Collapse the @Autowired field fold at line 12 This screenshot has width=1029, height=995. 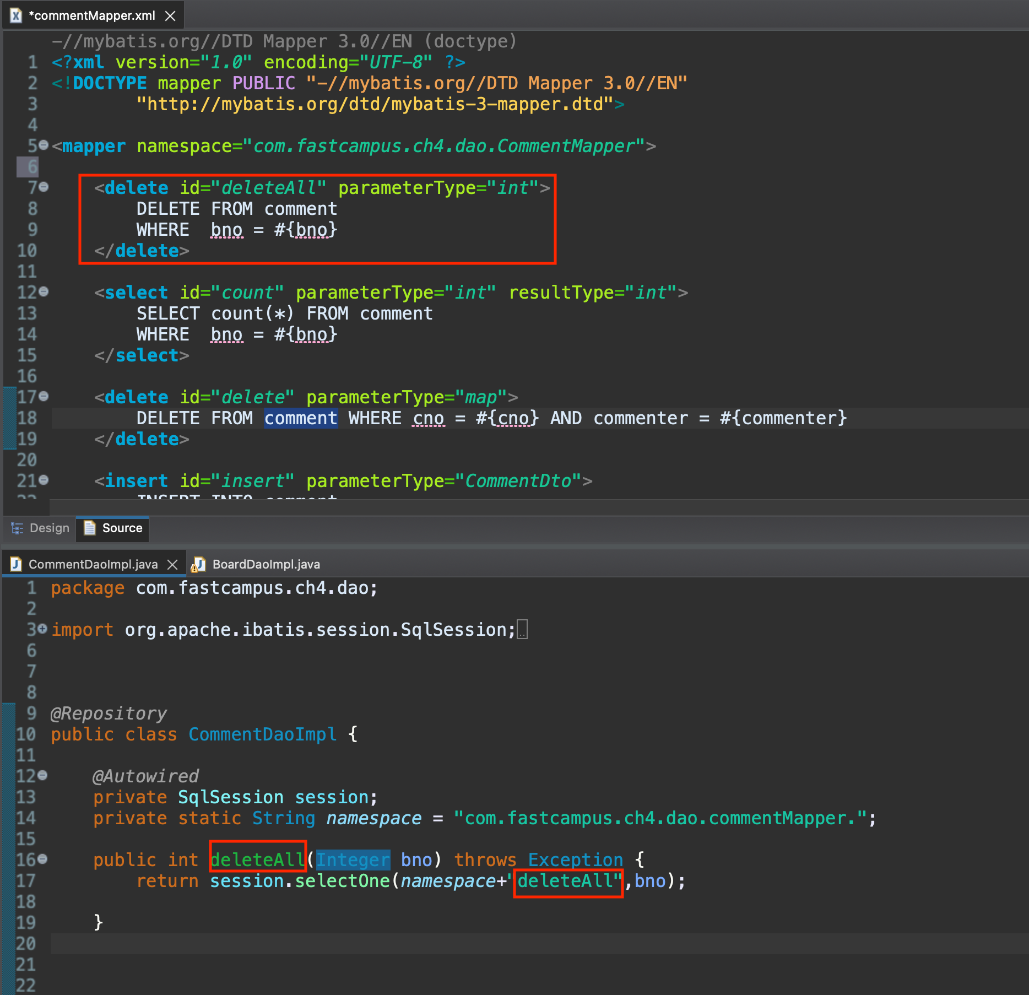click(42, 776)
